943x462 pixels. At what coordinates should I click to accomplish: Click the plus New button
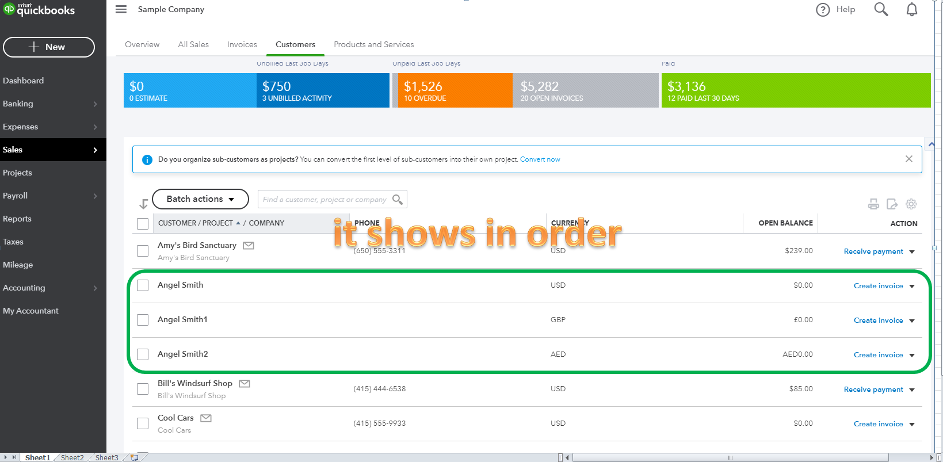tap(49, 47)
